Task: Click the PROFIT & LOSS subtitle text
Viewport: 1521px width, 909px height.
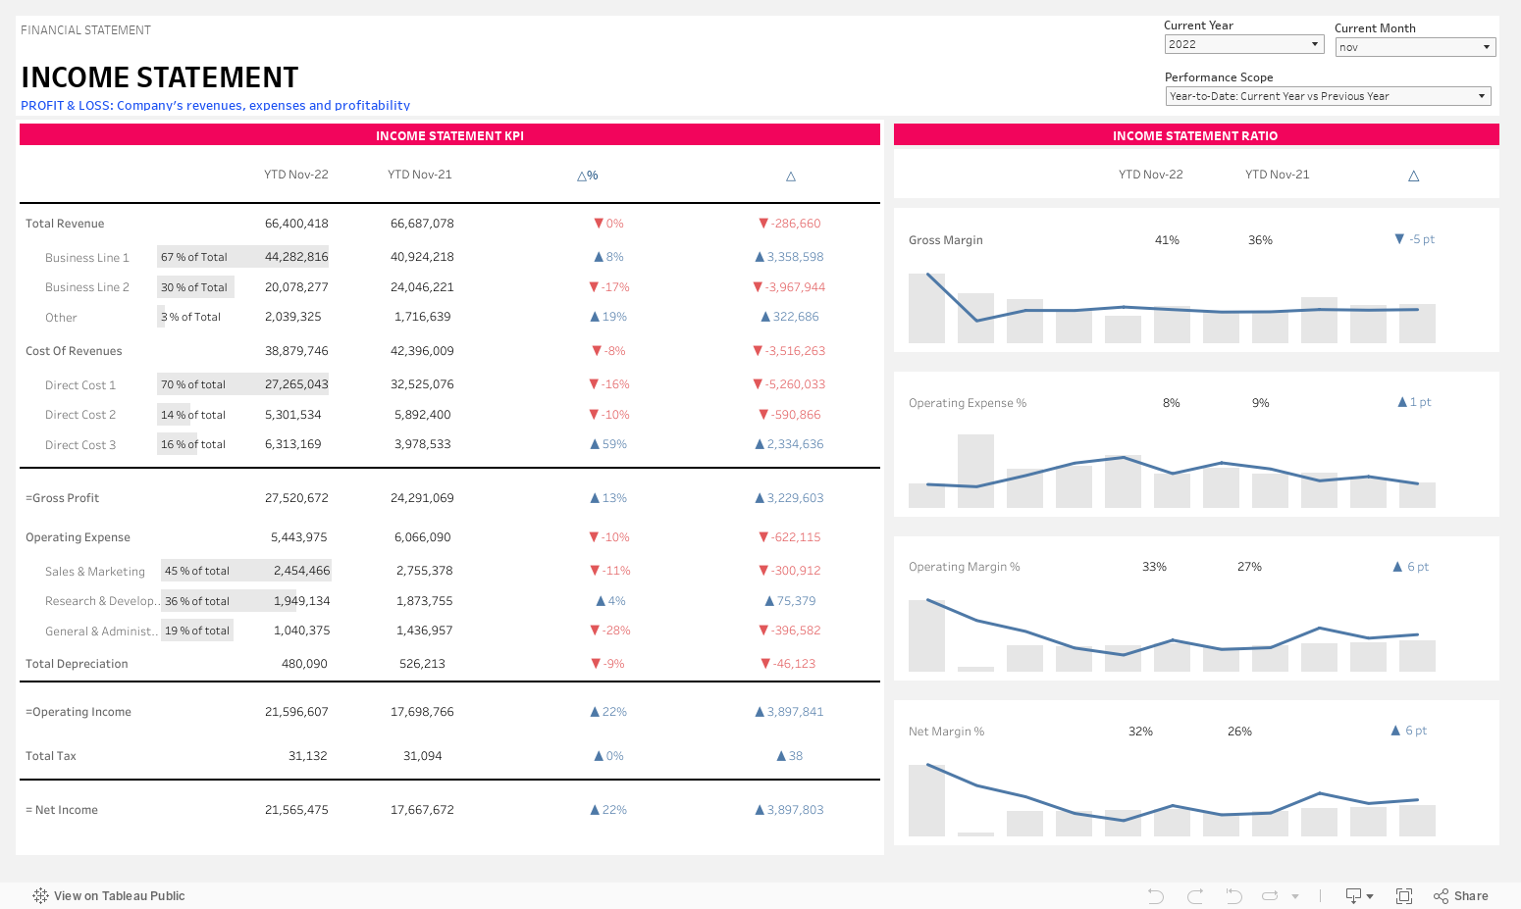Action: point(215,105)
